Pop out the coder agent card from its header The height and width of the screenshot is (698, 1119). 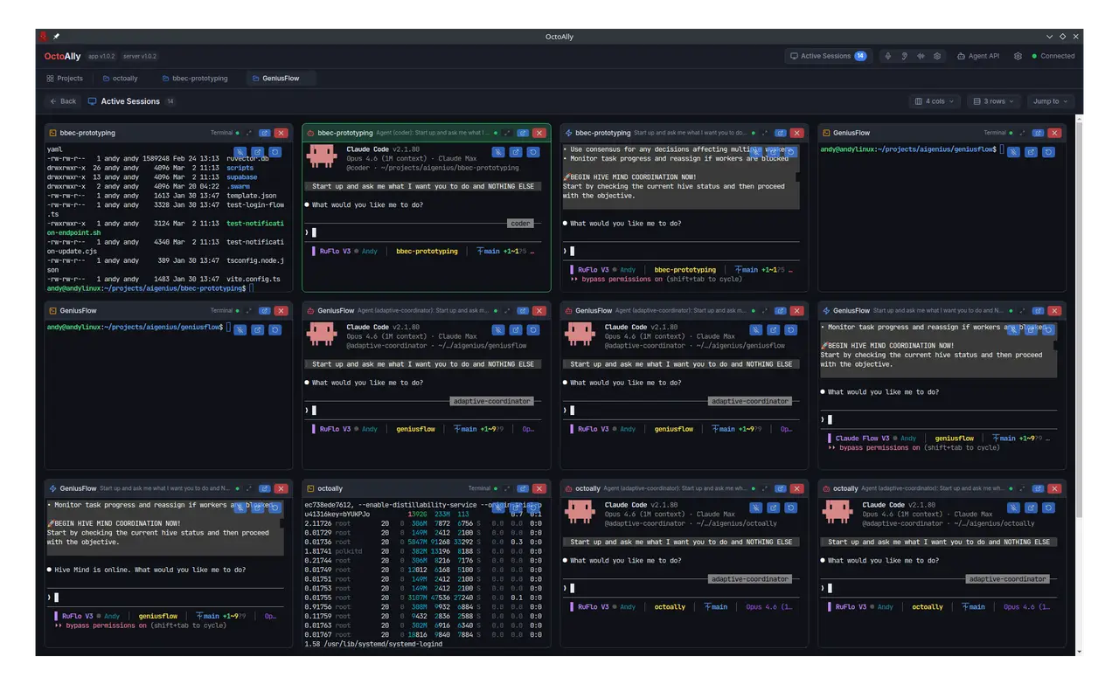pyautogui.click(x=523, y=133)
